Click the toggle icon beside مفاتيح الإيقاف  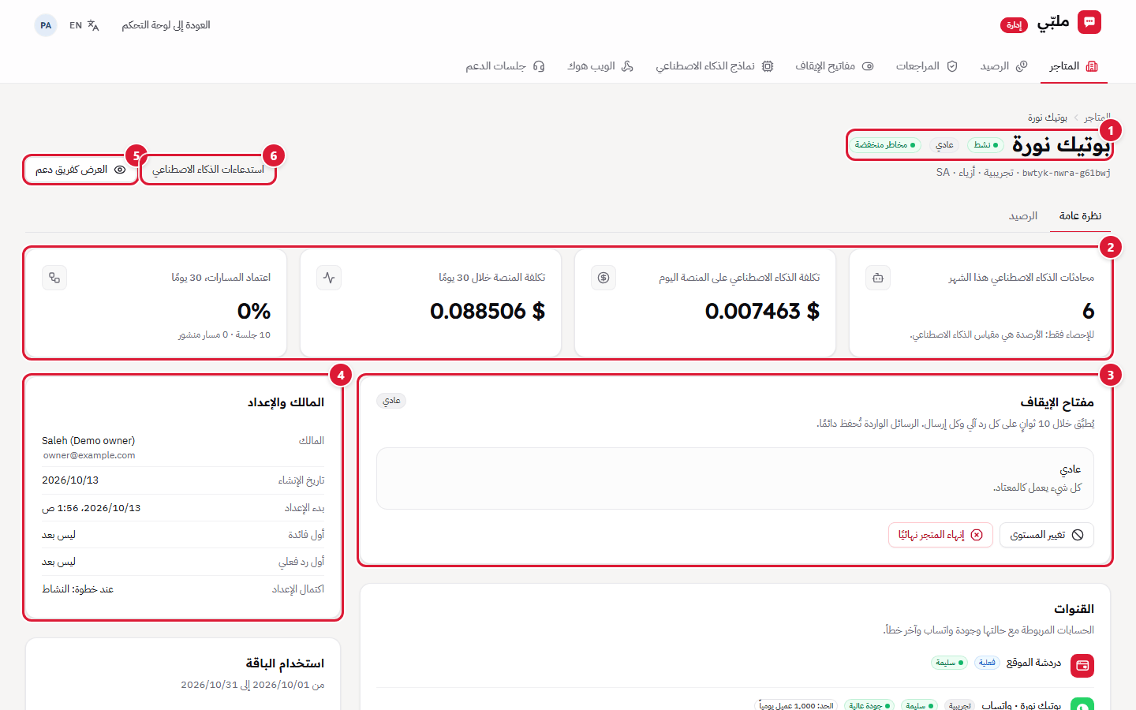click(x=868, y=66)
